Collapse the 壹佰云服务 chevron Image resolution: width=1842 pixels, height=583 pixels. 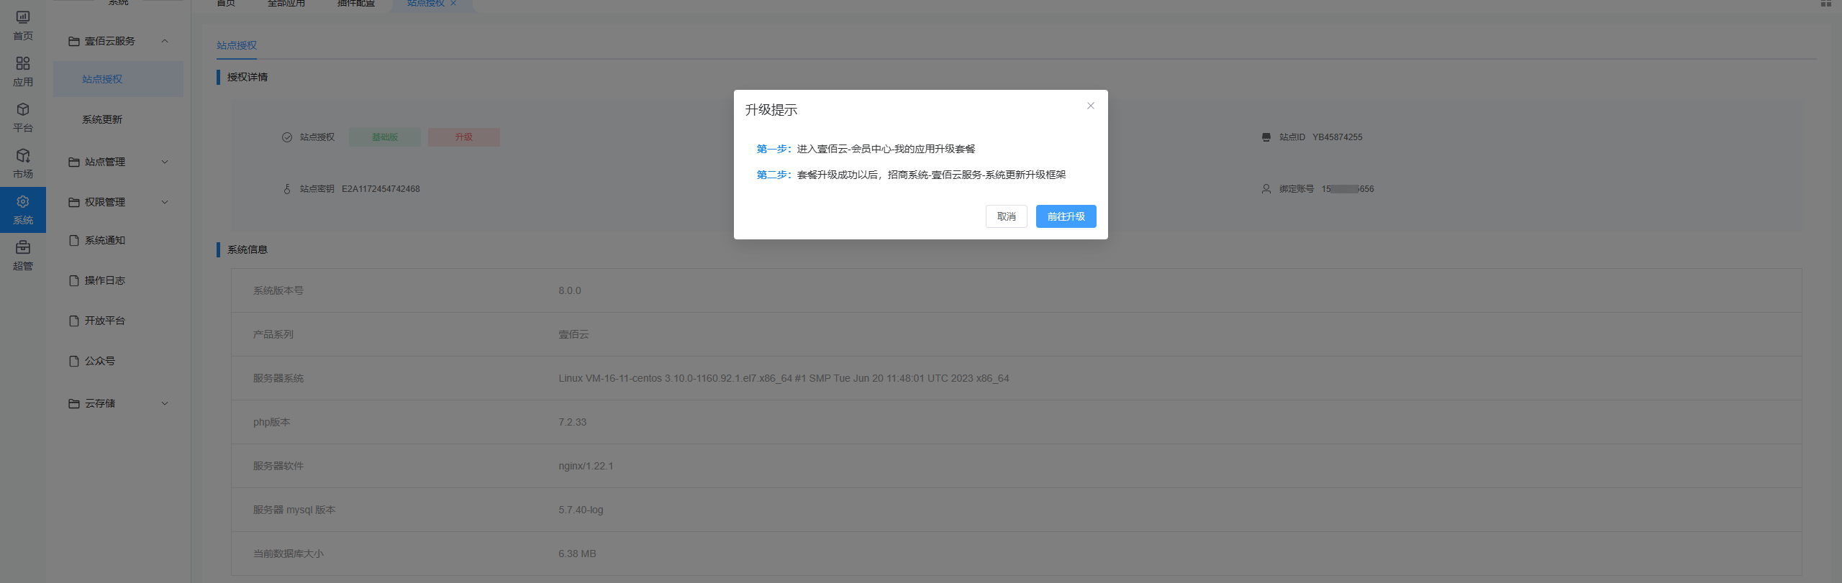165,41
